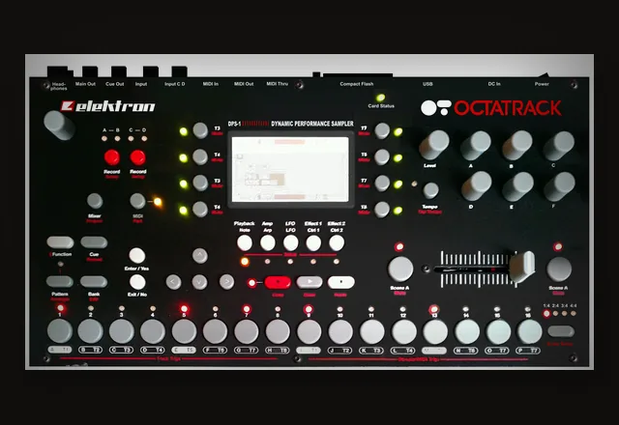Click the crossfader handle
This screenshot has height=425, width=619.
tap(522, 267)
